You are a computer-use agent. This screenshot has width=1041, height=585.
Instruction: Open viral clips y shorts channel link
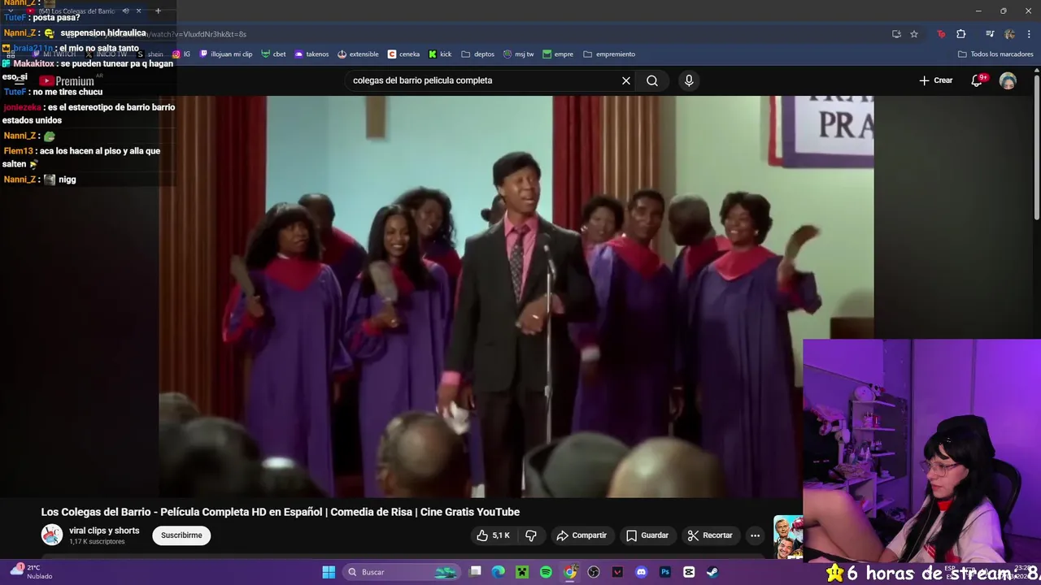tap(104, 531)
